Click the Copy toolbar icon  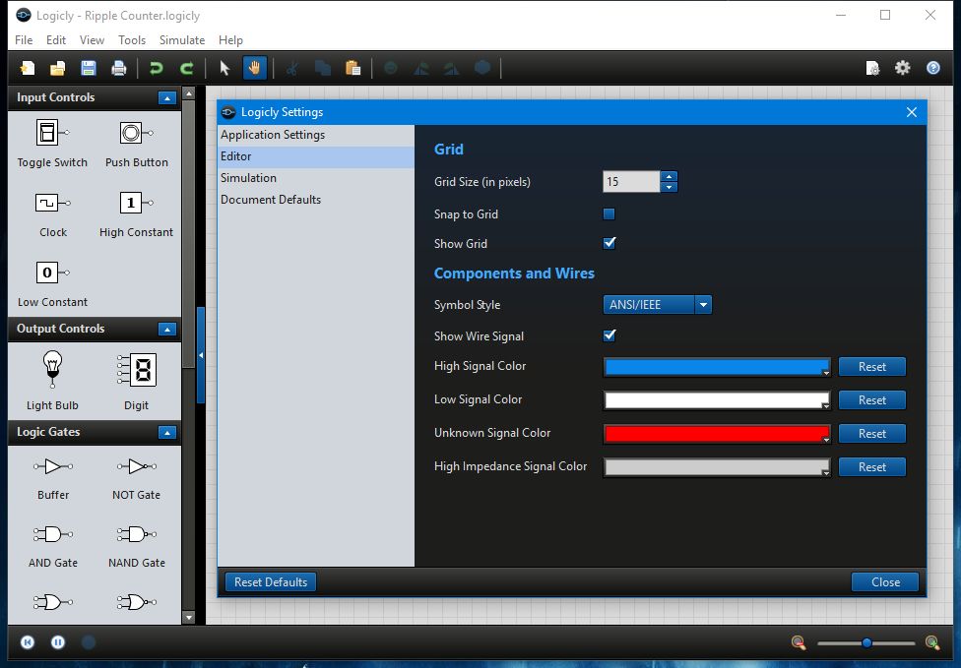[x=322, y=68]
